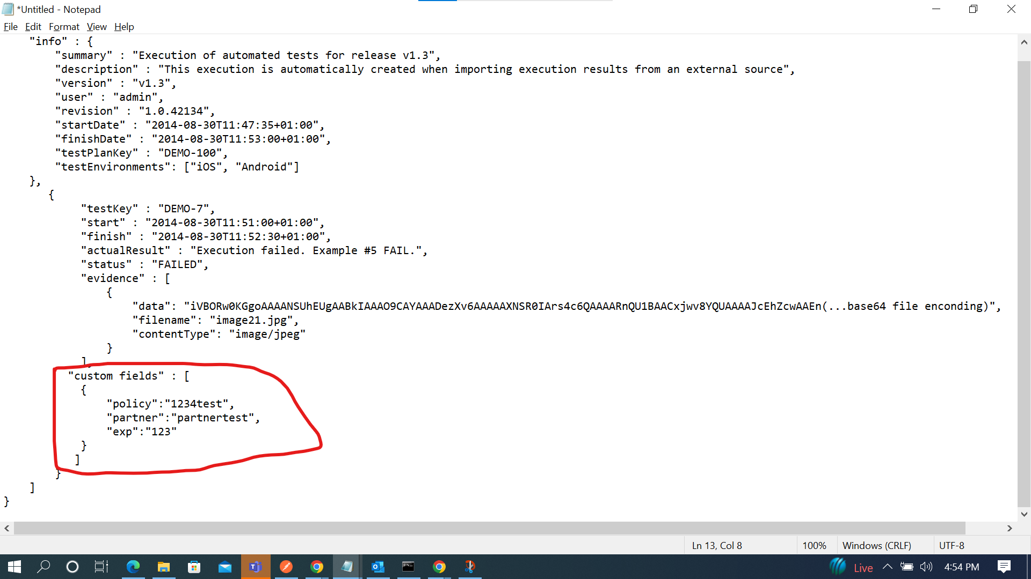
Task: Click the Windows Start button
Action: click(14, 567)
